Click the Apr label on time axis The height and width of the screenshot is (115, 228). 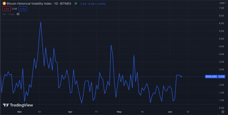click(x=70, y=111)
